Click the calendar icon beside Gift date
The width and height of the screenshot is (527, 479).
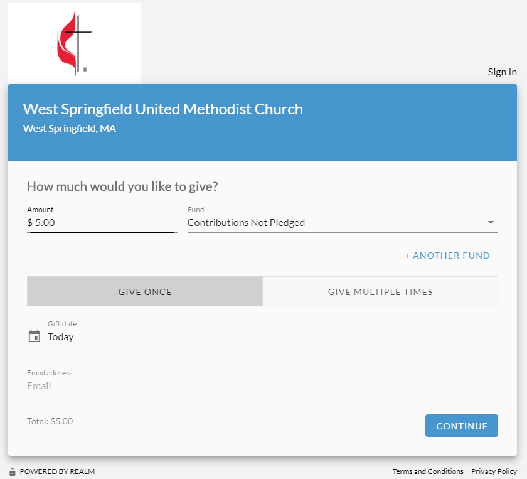pyautogui.click(x=35, y=336)
